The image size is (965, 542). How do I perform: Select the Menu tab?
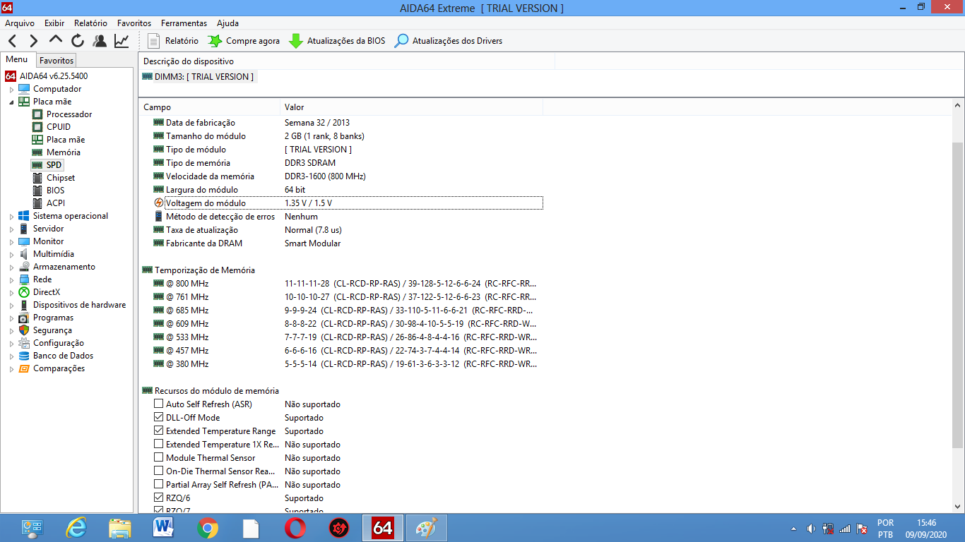point(17,60)
